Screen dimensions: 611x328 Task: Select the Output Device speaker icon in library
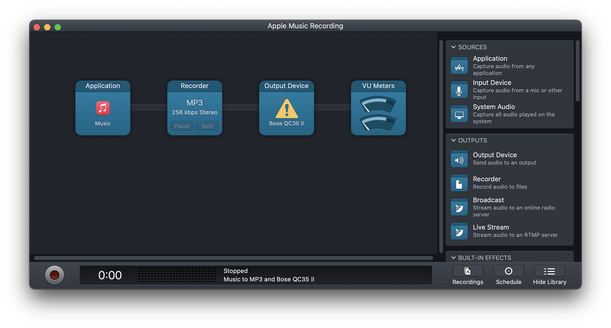(459, 159)
